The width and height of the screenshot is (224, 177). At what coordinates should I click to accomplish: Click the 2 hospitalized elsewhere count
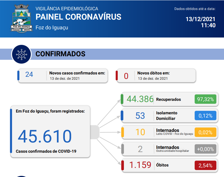[x=140, y=149]
